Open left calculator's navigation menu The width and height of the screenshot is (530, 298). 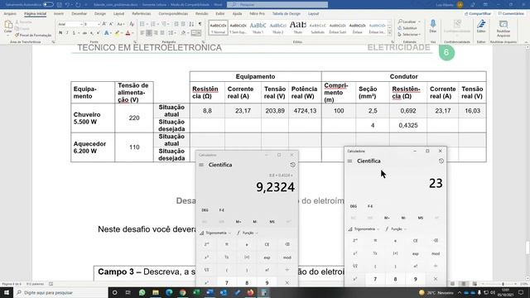201,165
